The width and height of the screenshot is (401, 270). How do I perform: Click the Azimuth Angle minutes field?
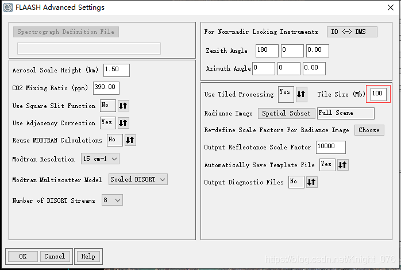[x=289, y=68]
